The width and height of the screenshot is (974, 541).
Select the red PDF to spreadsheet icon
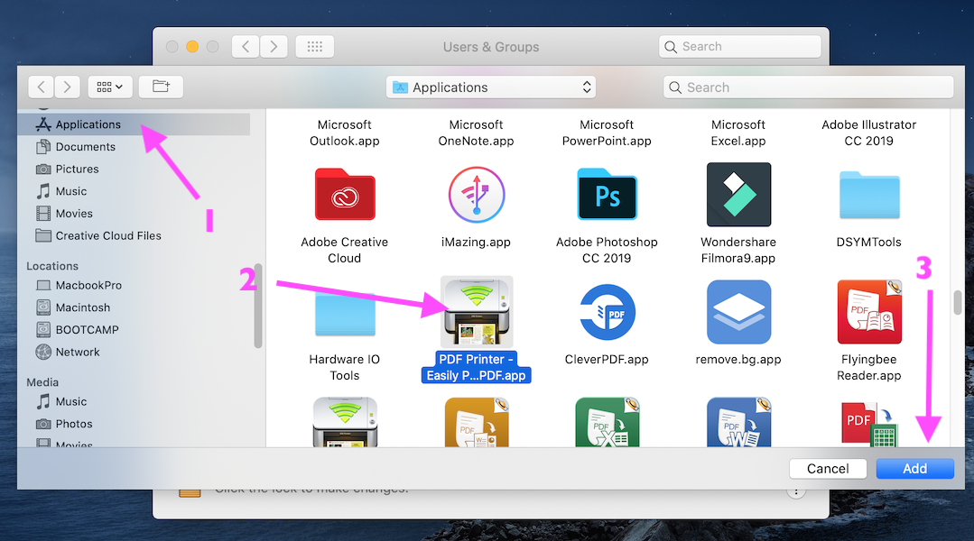869,425
